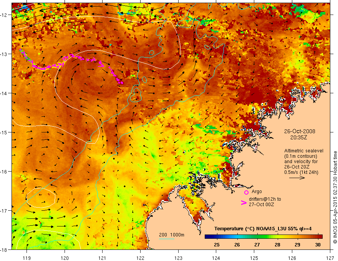Click the 0.5m/s velocity scale arrow
338x261 pixels.
pos(297,178)
